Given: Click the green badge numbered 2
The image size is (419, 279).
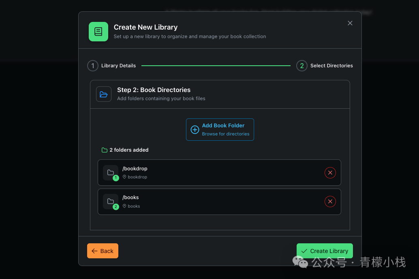Looking at the screenshot, I should click(x=116, y=207).
